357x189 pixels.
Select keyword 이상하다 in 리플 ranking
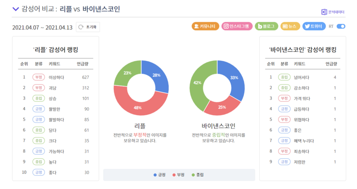tap(56, 78)
